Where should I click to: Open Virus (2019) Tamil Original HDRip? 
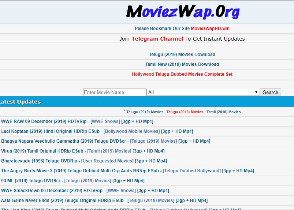(x=42, y=151)
